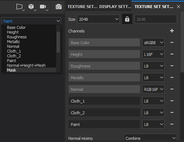
Task: Open Metallic L8 format dropdown
Action: [153, 77]
